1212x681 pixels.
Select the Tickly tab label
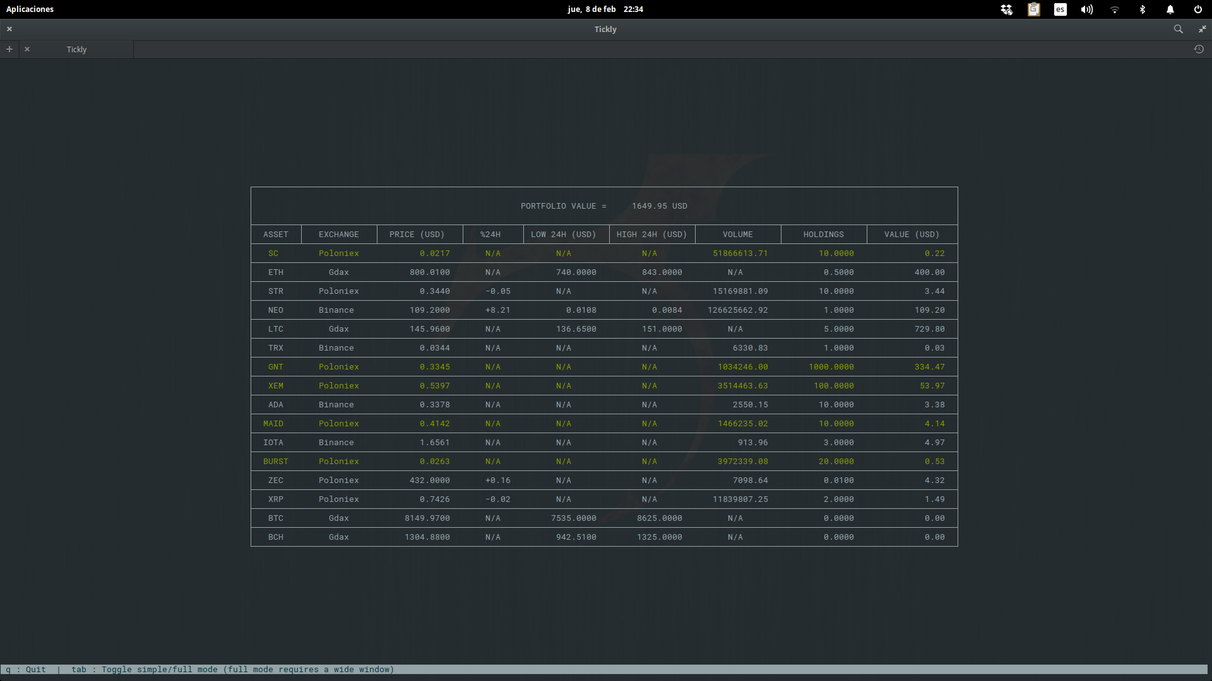[76, 49]
